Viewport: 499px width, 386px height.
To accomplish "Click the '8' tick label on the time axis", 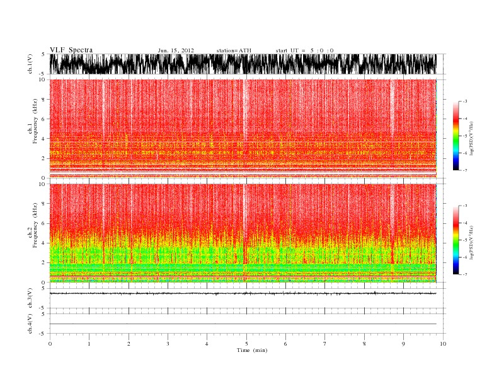I will point(364,344).
